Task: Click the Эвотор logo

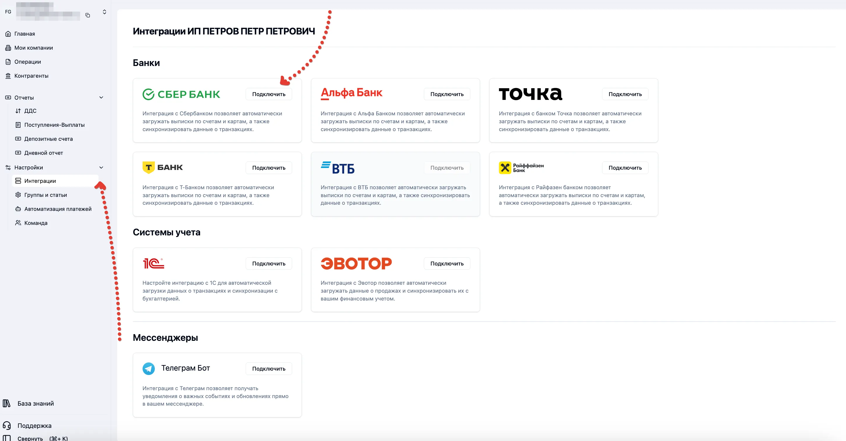Action: (x=356, y=263)
